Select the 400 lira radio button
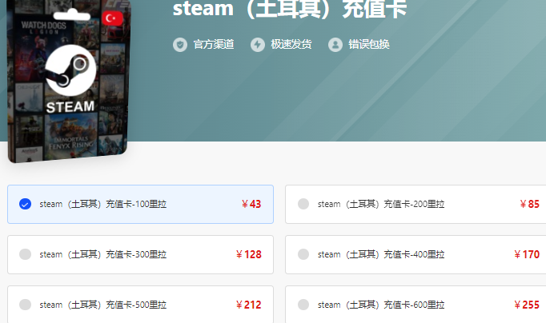The image size is (546, 323). (x=303, y=254)
